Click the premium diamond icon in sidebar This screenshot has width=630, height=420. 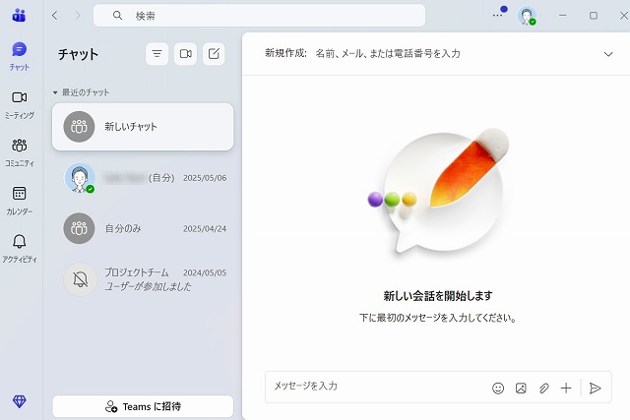coord(19,401)
